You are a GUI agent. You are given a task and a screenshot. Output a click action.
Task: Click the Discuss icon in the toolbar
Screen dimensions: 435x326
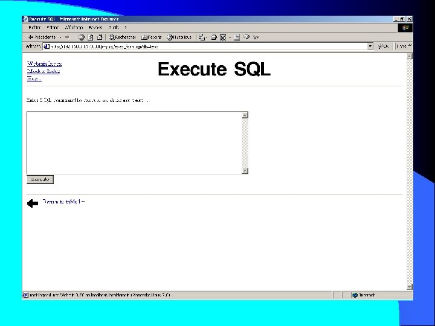(237, 37)
